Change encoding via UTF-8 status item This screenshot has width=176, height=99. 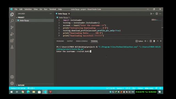pyautogui.click(x=128, y=88)
